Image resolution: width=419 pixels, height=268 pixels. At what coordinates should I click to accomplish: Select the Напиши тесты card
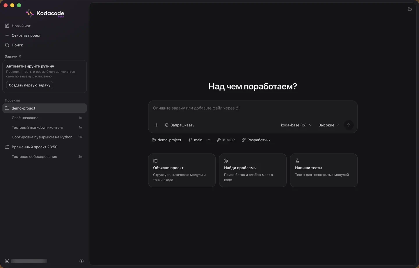pos(324,170)
